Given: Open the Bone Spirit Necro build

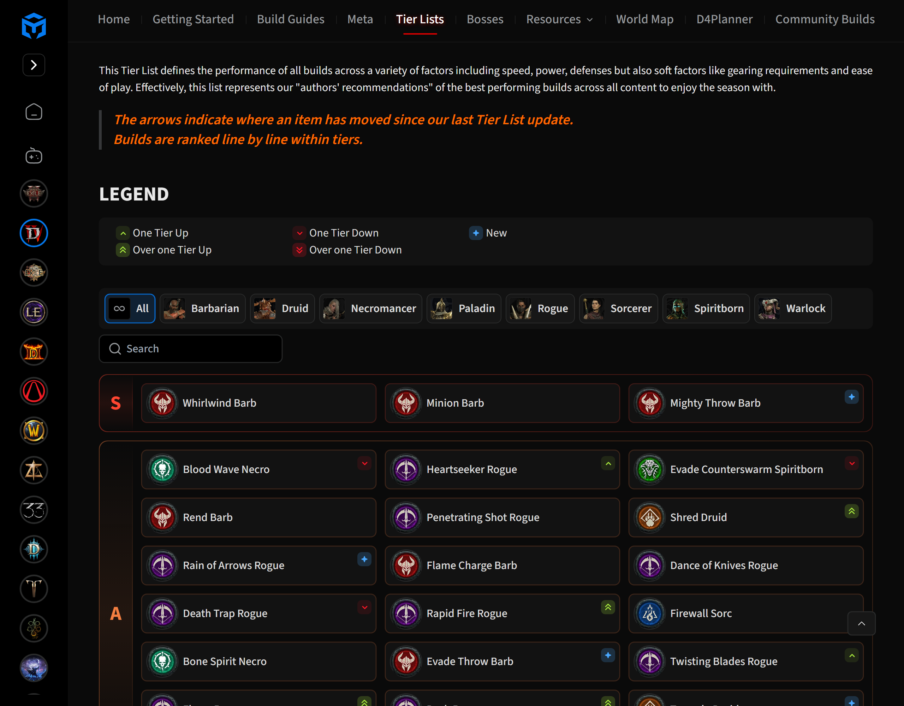Looking at the screenshot, I should tap(259, 661).
